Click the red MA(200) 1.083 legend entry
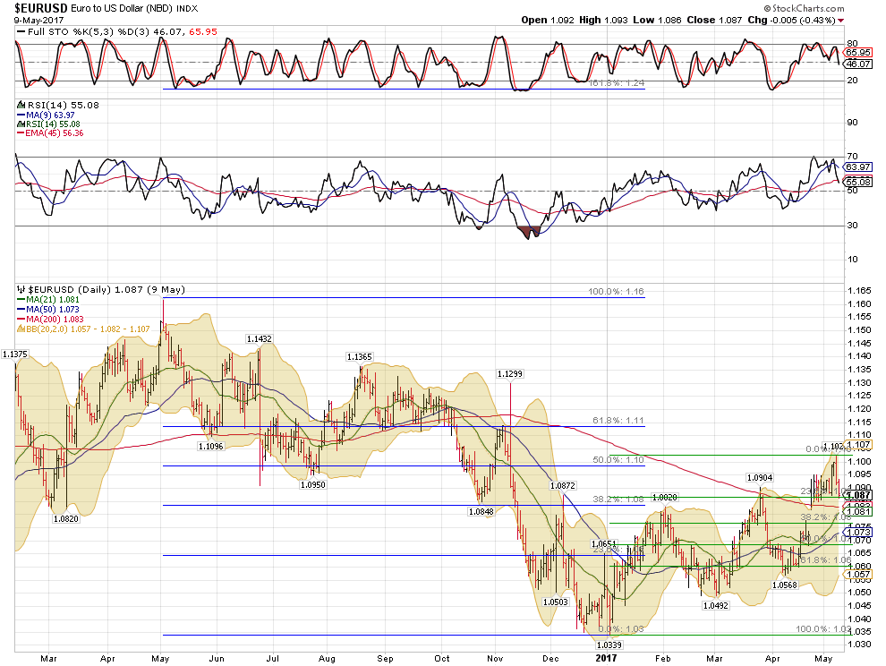The height and width of the screenshot is (666, 886). pyautogui.click(x=56, y=320)
